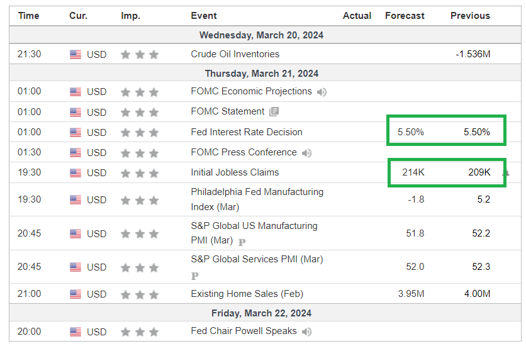Click the 01:30 time cell
The height and width of the screenshot is (346, 526).
(x=29, y=152)
